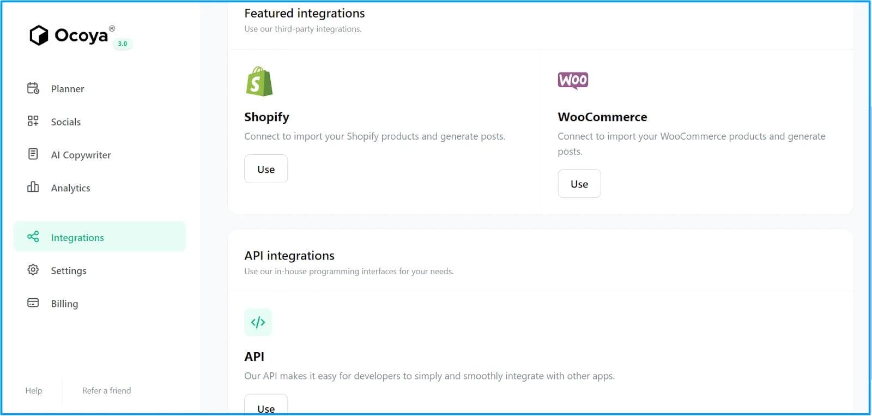Click the Integrations share icon
This screenshot has width=872, height=416.
[33, 237]
